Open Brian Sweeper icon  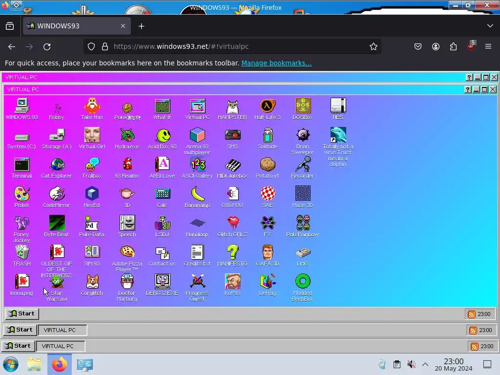[x=303, y=142]
